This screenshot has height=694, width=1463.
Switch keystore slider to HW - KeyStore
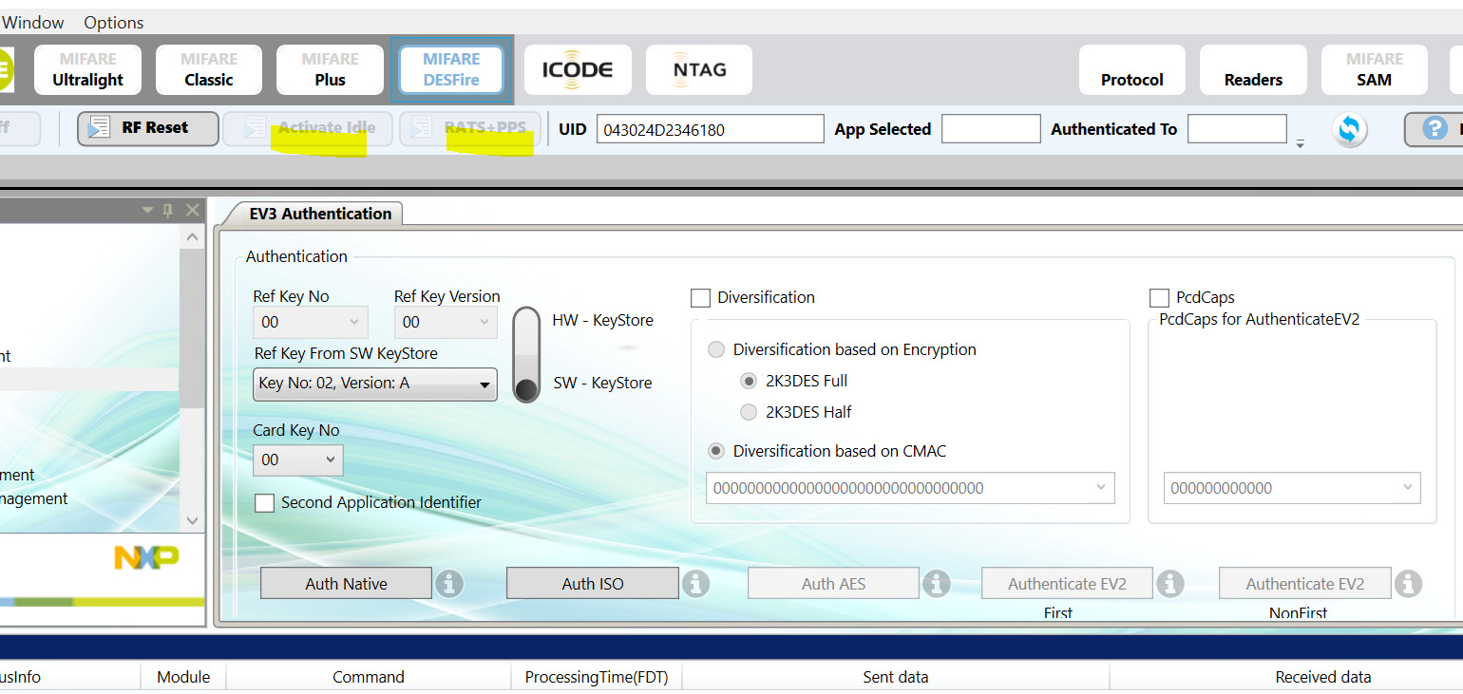(526, 324)
